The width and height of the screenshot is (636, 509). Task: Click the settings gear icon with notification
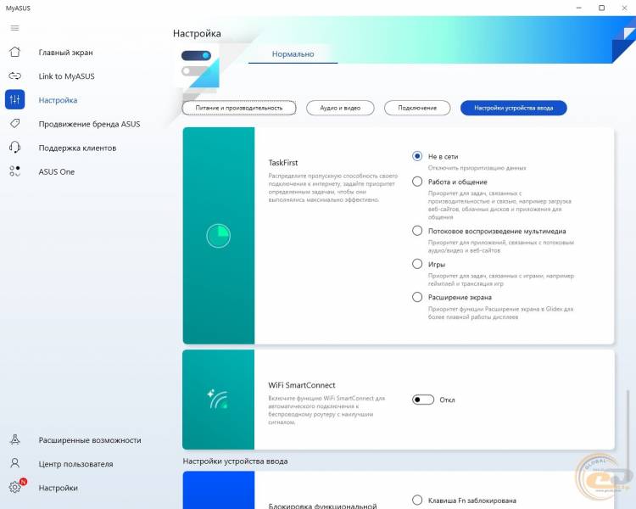pos(17,486)
